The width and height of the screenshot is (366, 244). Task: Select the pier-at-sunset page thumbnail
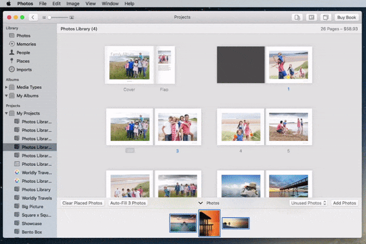coord(289,184)
